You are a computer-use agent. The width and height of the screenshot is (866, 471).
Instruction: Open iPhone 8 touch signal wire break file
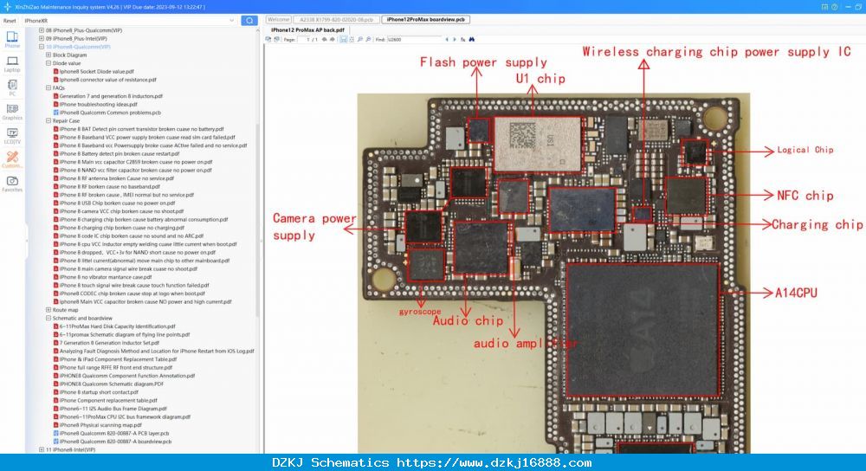pyautogui.click(x=134, y=286)
